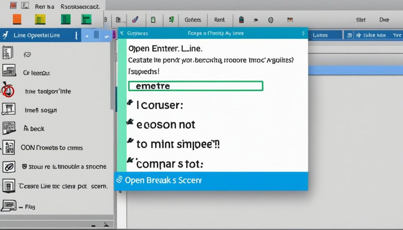Click the pen icon in top toolbar

click(134, 20)
